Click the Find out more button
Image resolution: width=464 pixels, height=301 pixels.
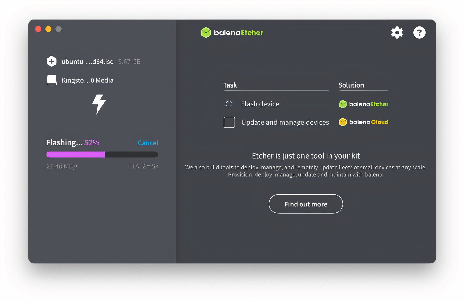306,204
